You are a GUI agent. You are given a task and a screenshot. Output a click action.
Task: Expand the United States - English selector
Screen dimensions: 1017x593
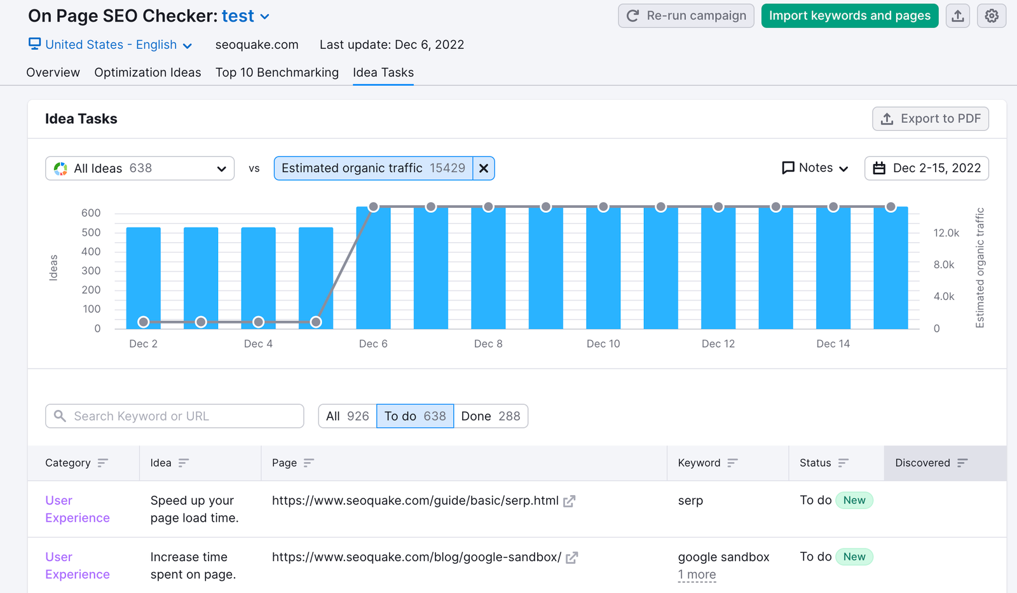111,44
